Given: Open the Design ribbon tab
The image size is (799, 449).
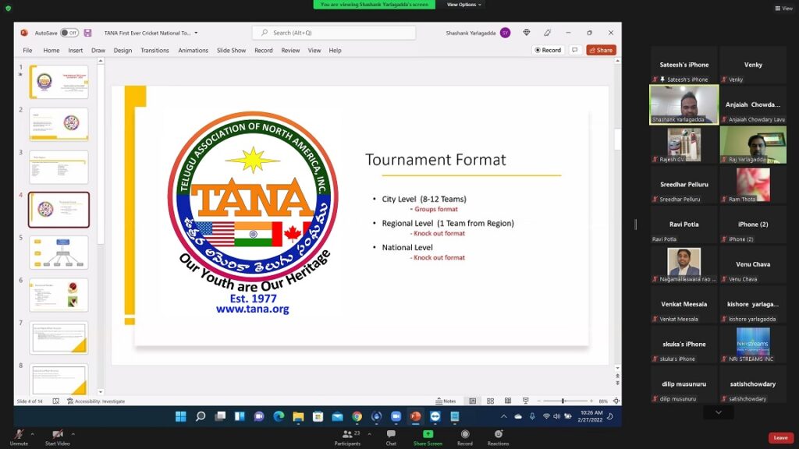Looking at the screenshot, I should click(x=123, y=51).
